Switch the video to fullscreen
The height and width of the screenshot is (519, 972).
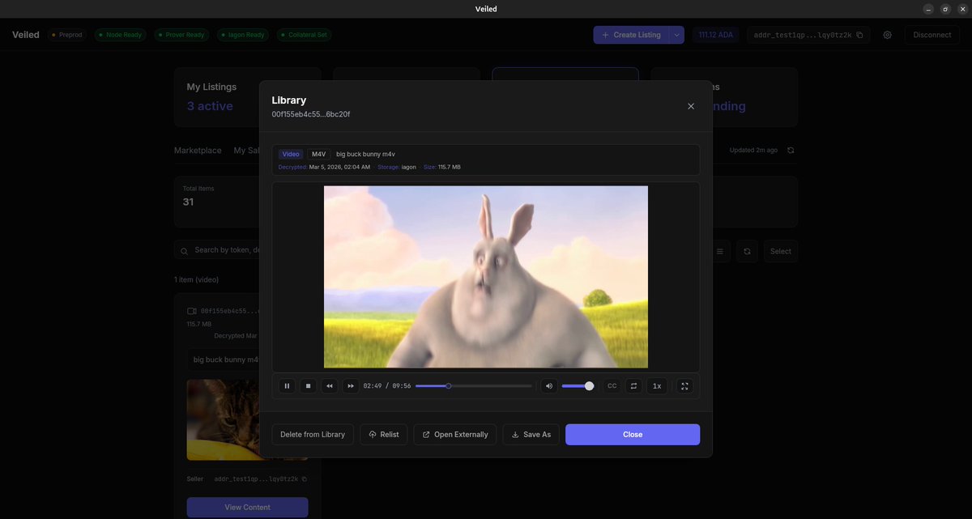[684, 386]
